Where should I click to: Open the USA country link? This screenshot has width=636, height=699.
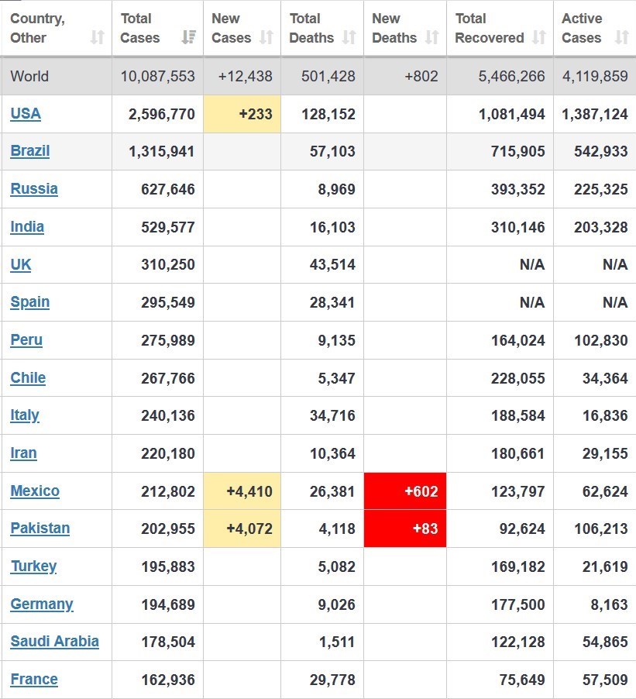[x=26, y=114]
